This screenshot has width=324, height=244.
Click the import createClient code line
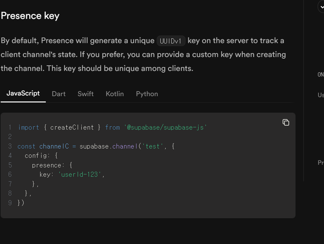click(112, 127)
